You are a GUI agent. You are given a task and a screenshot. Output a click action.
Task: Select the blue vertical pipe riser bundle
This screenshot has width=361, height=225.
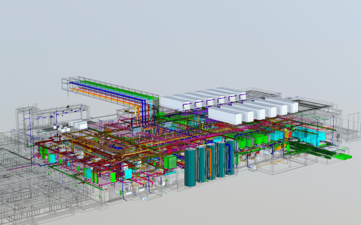pyautogui.click(x=143, y=112)
